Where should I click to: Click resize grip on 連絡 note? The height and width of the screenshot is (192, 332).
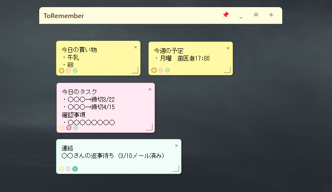(x=176, y=168)
